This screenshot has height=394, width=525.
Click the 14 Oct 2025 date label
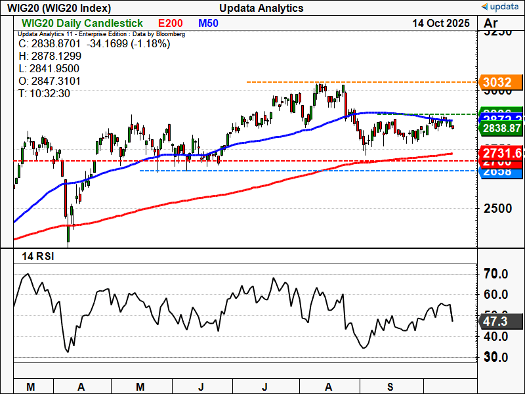click(440, 23)
